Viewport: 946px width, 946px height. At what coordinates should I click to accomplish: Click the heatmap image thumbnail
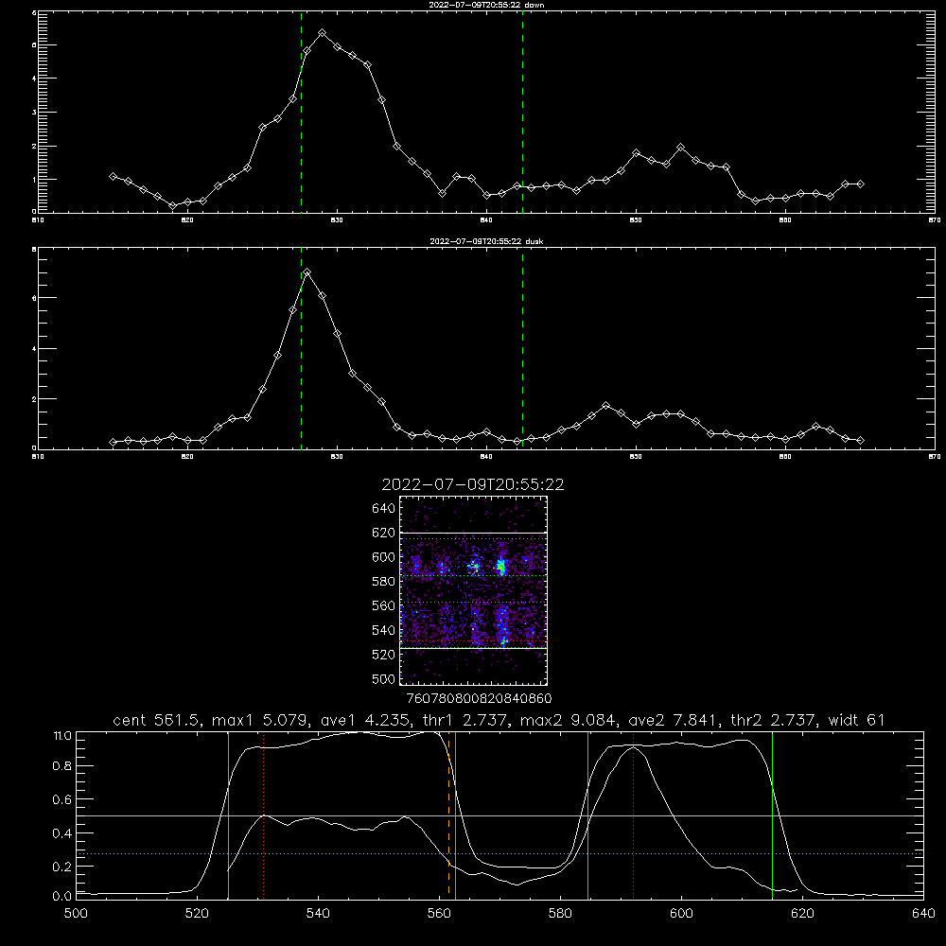[474, 590]
